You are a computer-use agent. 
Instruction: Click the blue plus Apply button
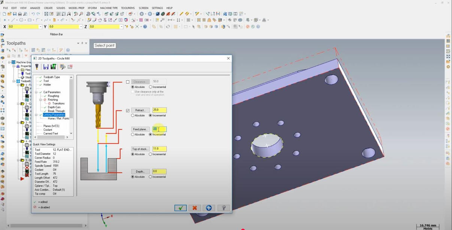(x=209, y=208)
